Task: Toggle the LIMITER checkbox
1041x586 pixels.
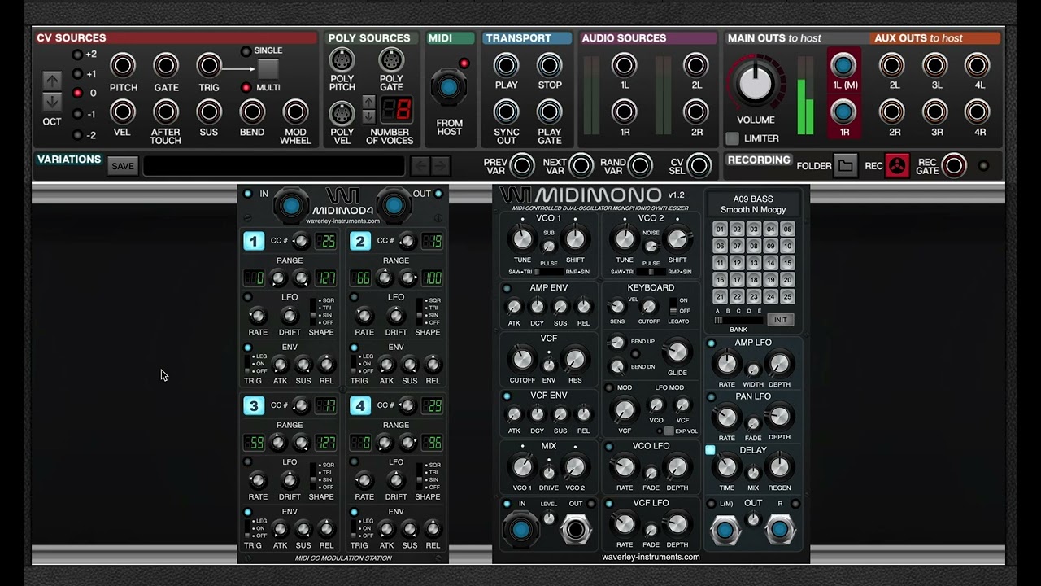Action: click(x=732, y=138)
